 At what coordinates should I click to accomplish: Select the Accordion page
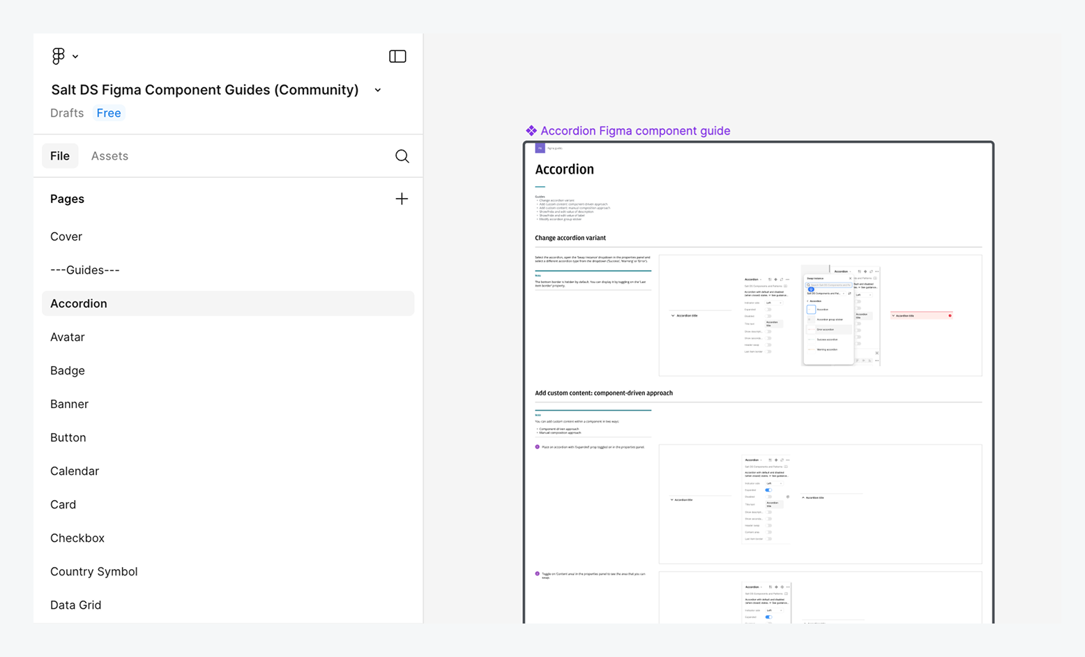point(228,303)
